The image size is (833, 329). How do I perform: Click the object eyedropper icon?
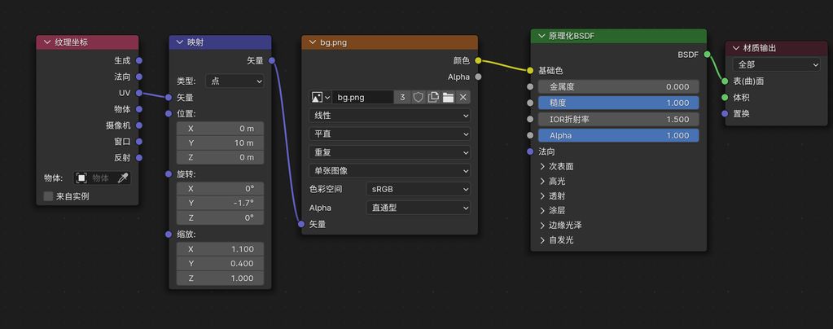click(123, 178)
